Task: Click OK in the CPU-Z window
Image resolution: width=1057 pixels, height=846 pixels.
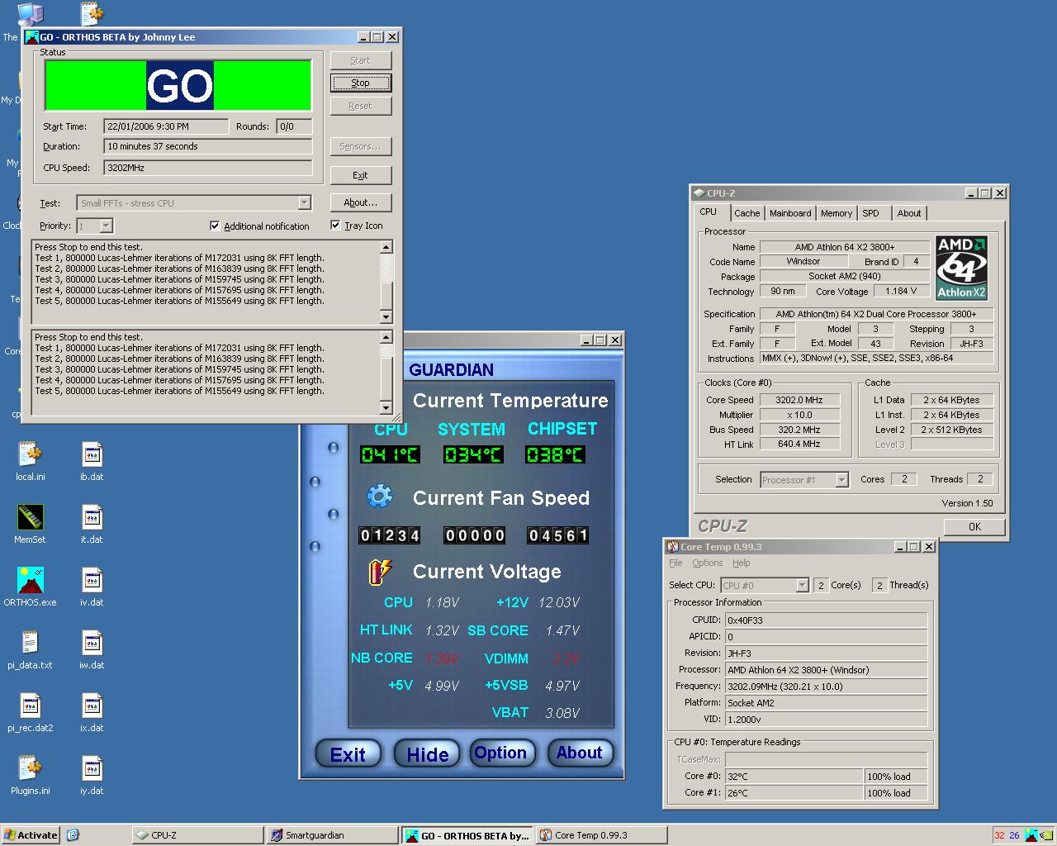Action: point(974,526)
